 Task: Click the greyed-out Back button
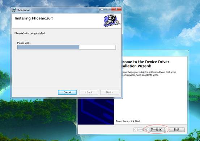(x=89, y=92)
